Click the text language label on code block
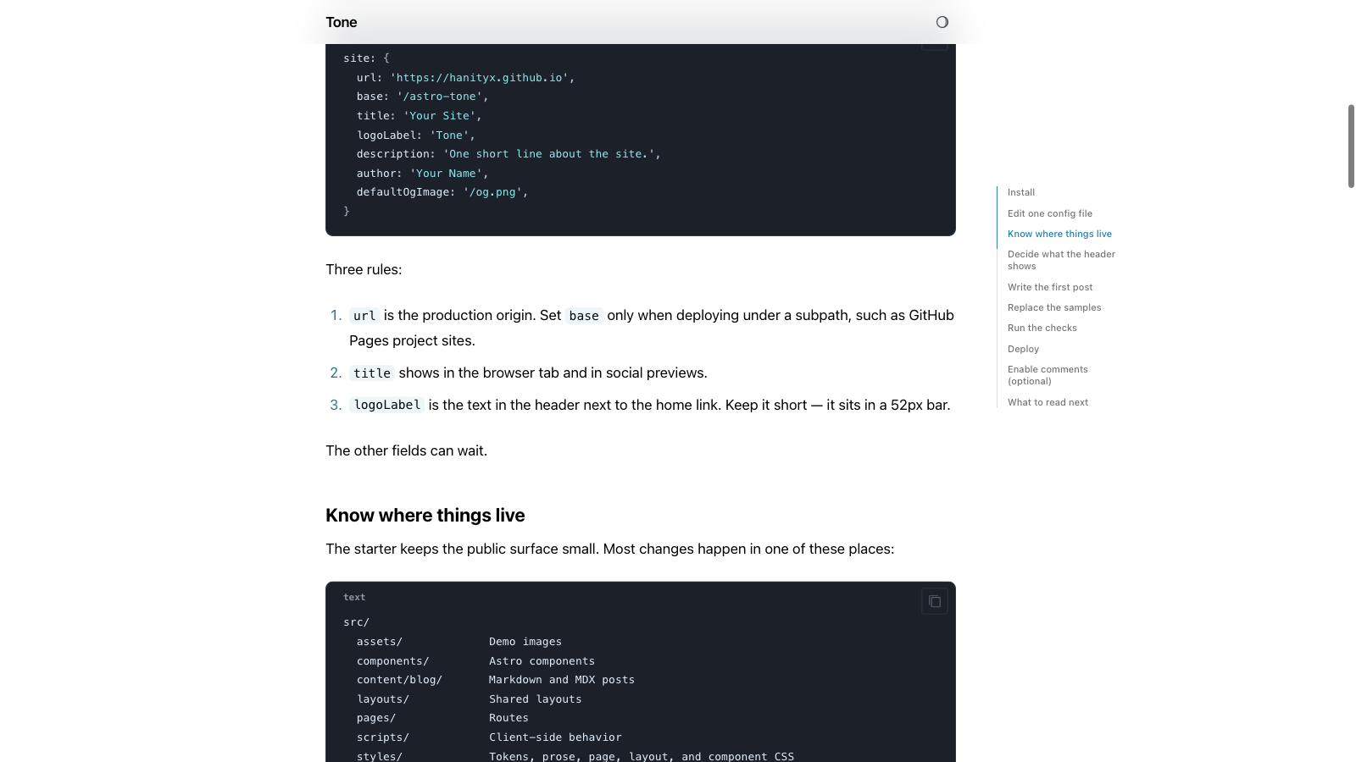Viewport: 1356px width, 762px height. [x=354, y=597]
